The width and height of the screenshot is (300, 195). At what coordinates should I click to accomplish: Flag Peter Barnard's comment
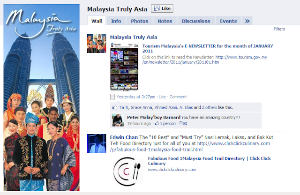coord(183,123)
